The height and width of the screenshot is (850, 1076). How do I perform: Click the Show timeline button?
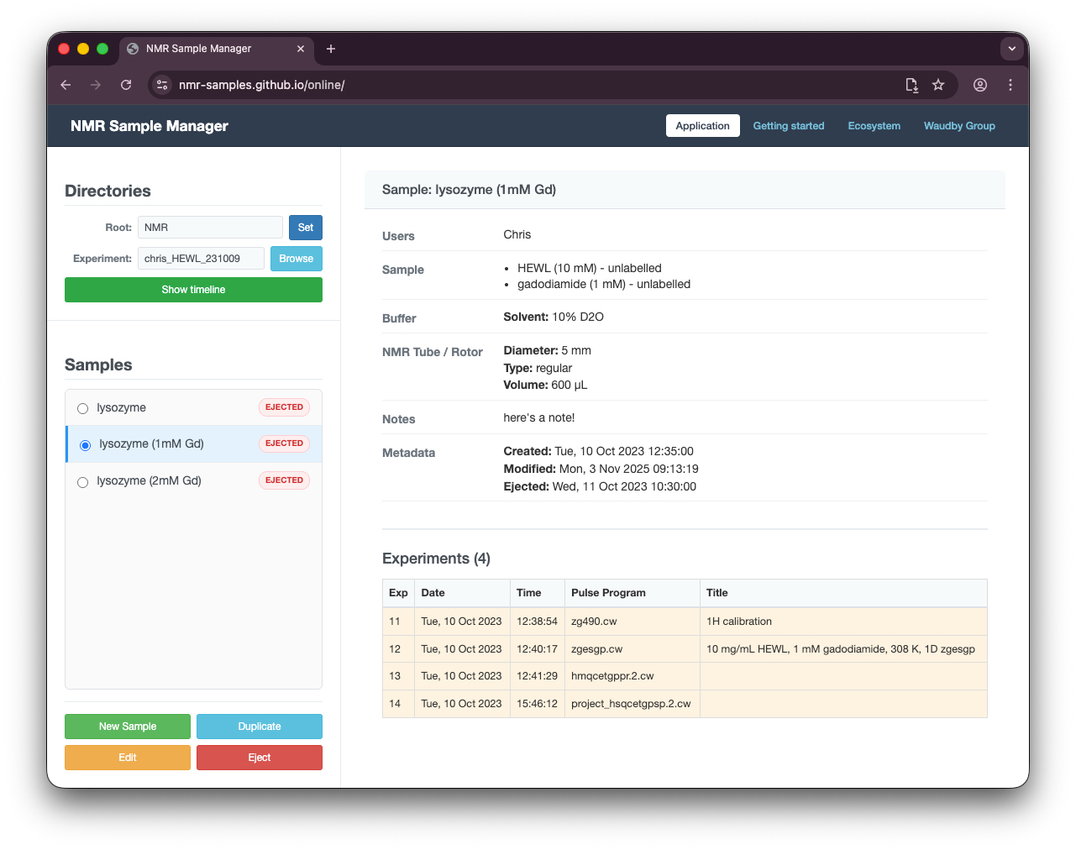click(193, 290)
